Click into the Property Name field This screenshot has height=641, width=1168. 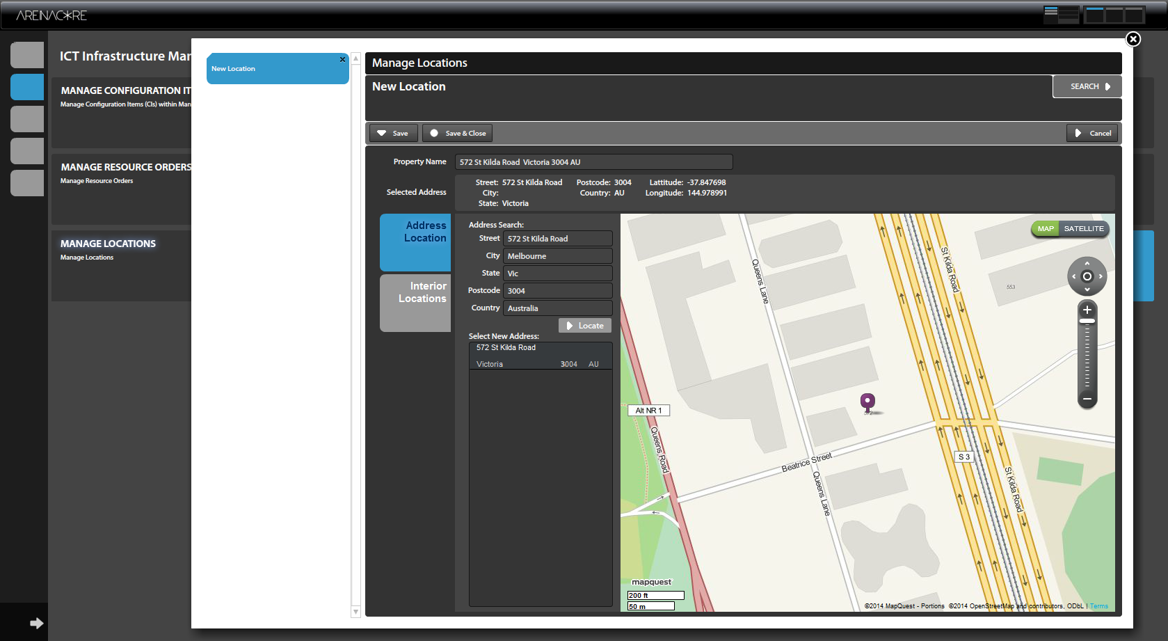coord(593,162)
